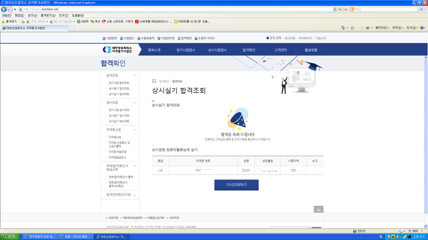The width and height of the screenshot is (428, 240).
Task: Click the 다시조회하기 button
Action: tap(237, 185)
